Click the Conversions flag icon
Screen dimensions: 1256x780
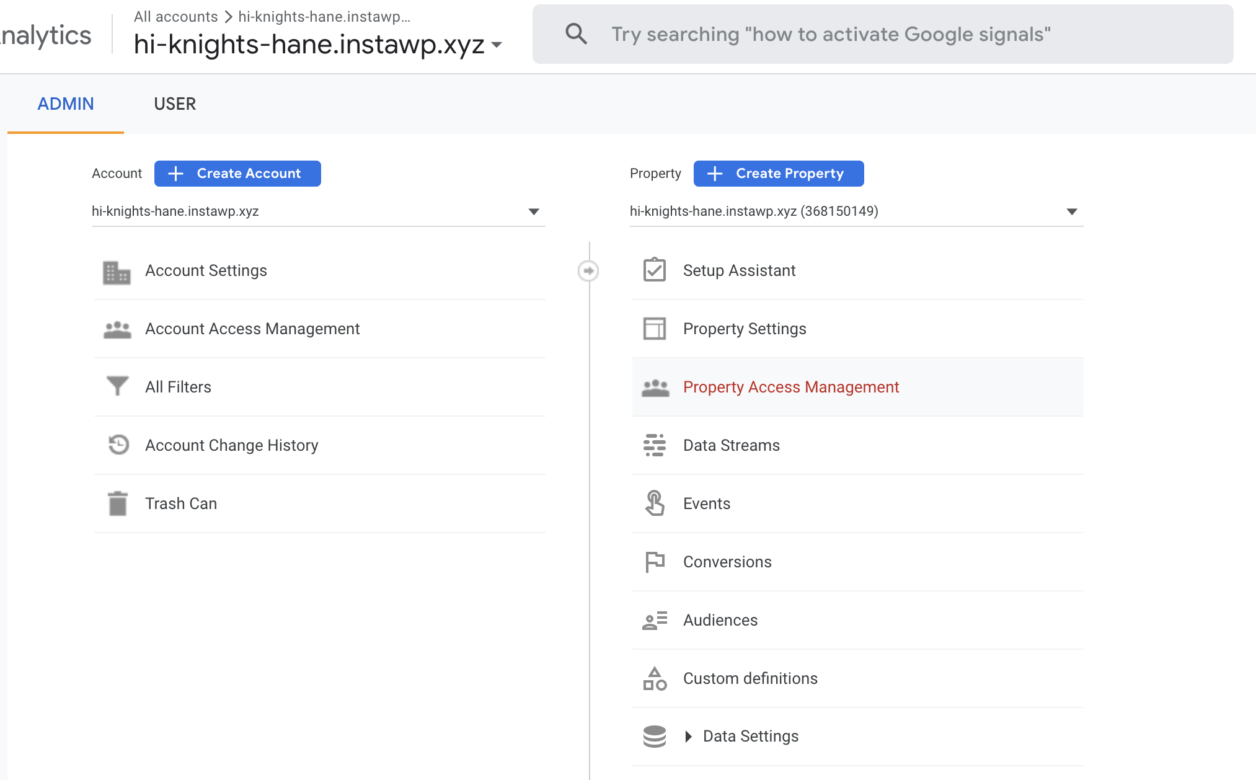pyautogui.click(x=654, y=562)
